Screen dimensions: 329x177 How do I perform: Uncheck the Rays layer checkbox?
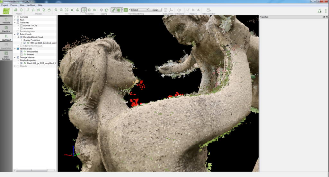pos(18,20)
